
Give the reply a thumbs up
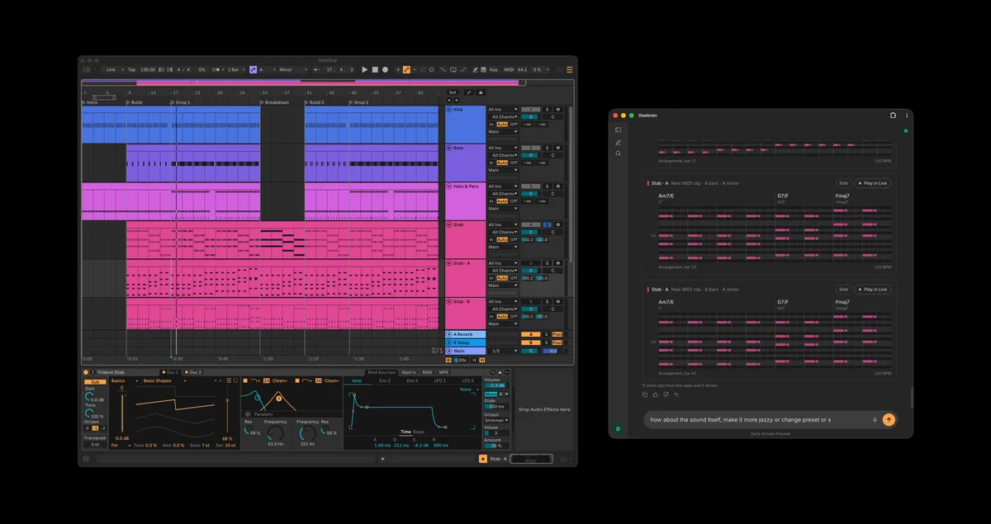point(655,394)
